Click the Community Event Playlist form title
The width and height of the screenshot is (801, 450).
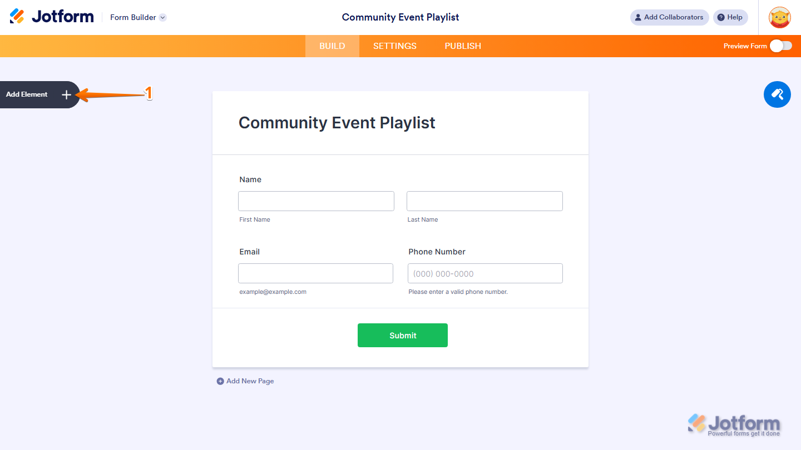point(337,122)
